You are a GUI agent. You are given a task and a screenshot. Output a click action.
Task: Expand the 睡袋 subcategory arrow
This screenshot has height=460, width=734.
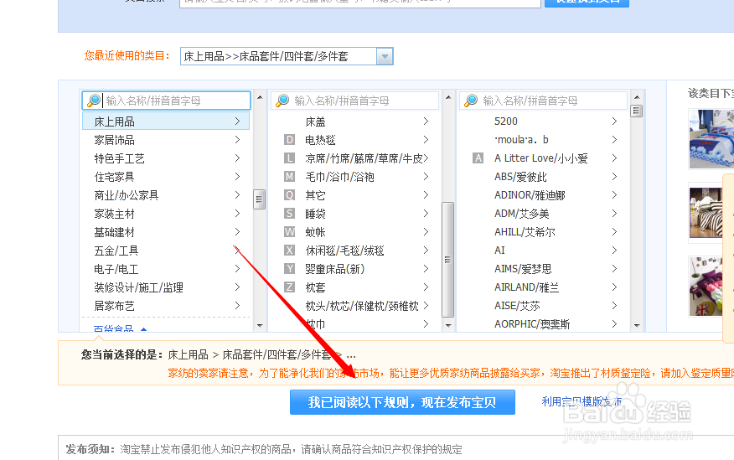pos(426,214)
